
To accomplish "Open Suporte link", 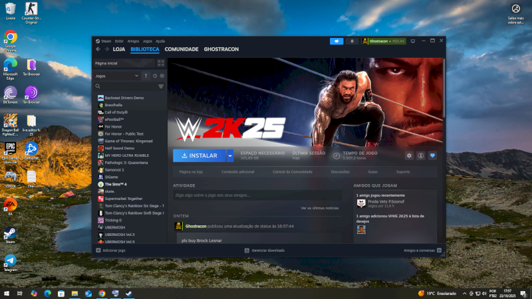I will pos(403,172).
